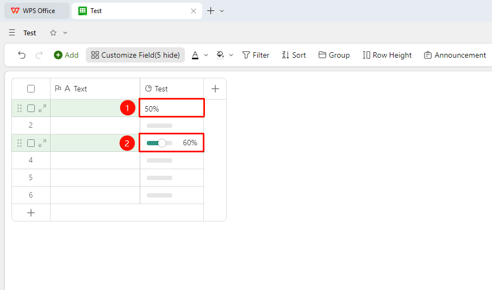492x290 pixels.
Task: Click the 50% input cell
Action: pyautogui.click(x=172, y=108)
